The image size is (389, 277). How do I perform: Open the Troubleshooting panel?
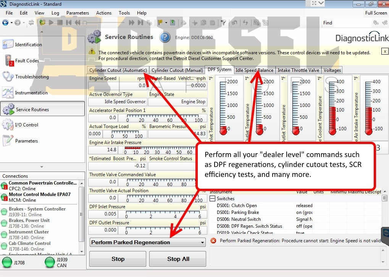42,77
